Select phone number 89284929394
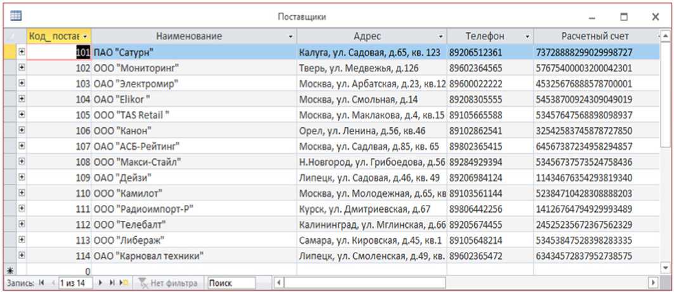Screen dimensions: 674x292 click(490, 162)
